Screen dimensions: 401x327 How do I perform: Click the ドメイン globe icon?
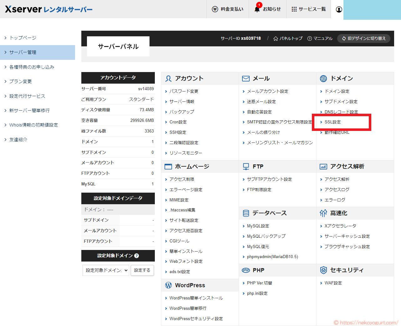[x=324, y=78]
